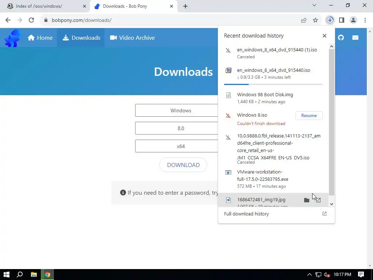Click the Chrome taskbar icon
The image size is (373, 280).
(47, 275)
